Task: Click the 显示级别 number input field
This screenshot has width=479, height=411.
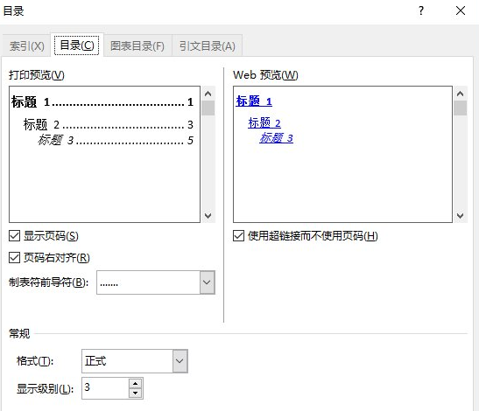Action: click(105, 388)
